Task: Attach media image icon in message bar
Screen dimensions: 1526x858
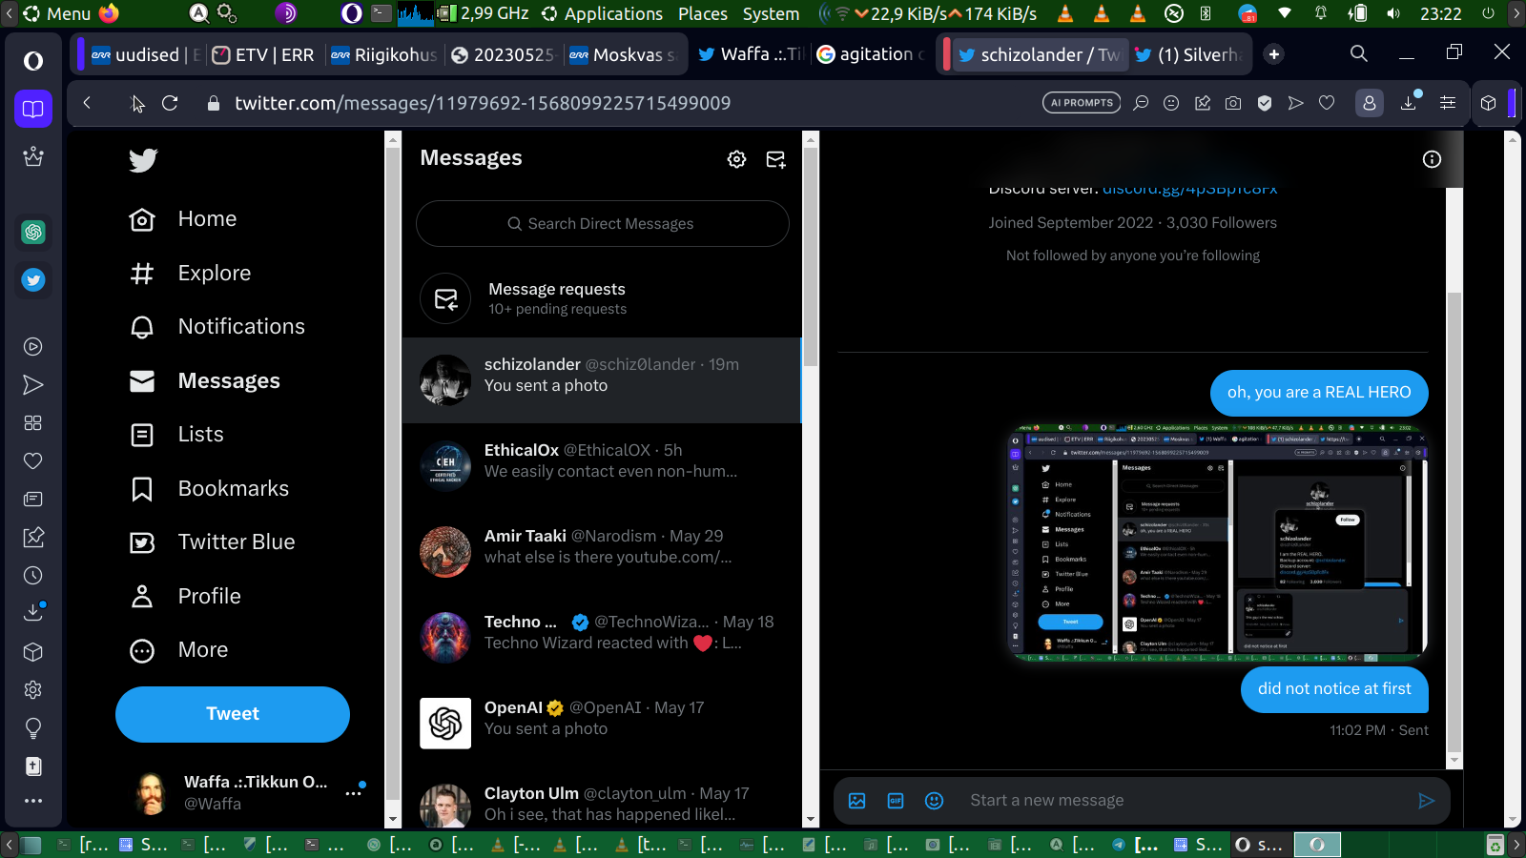Action: (x=857, y=801)
